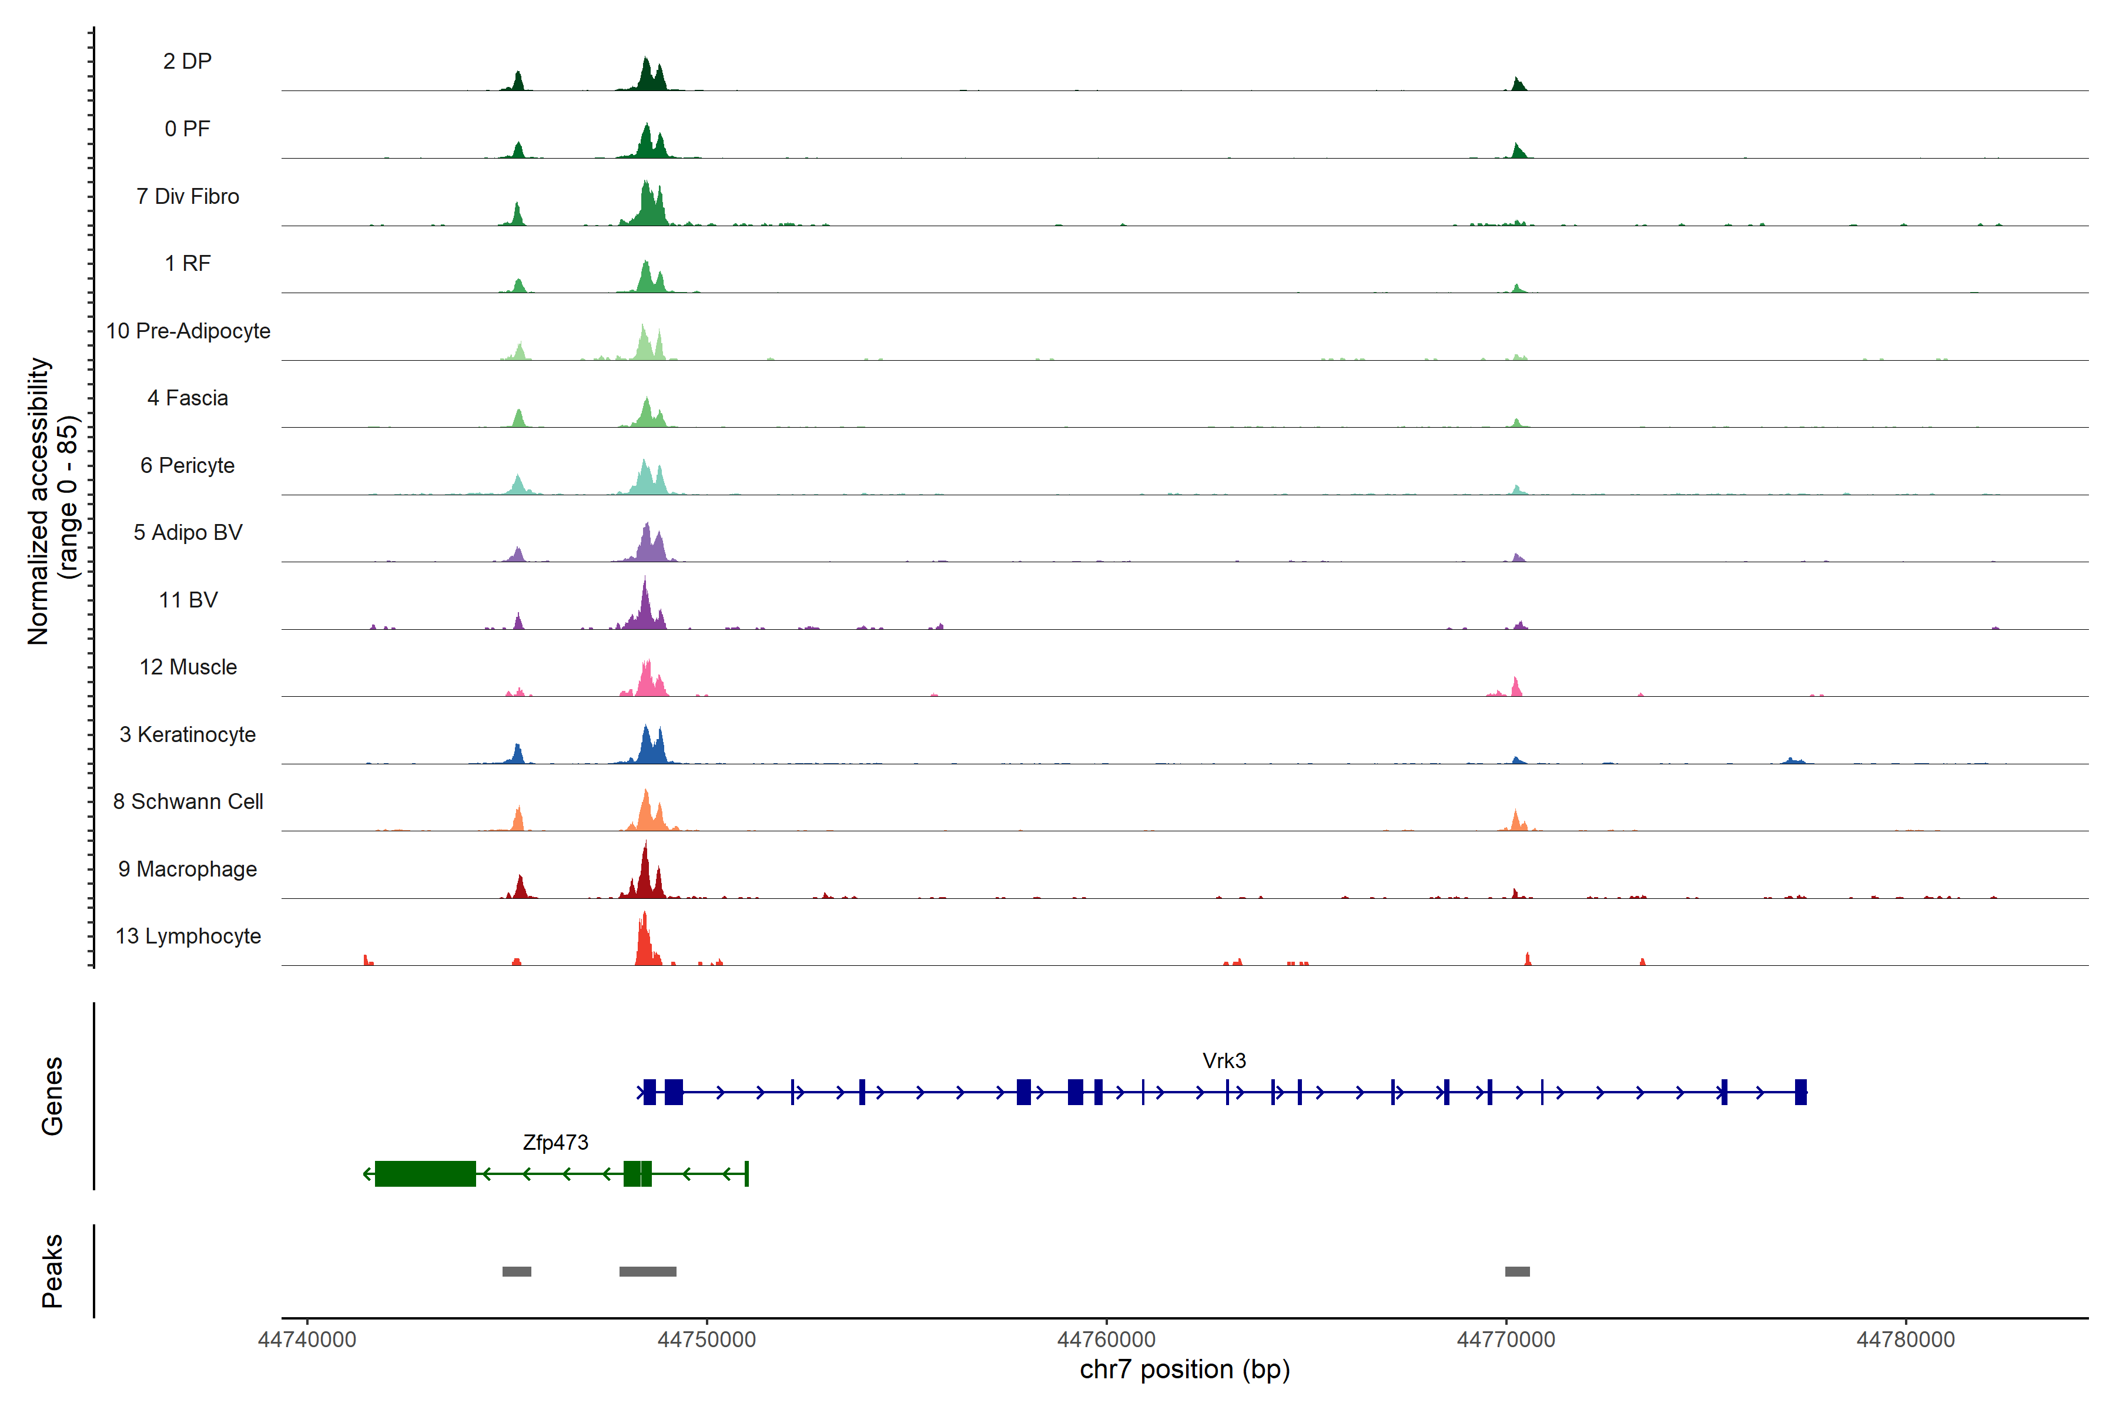This screenshot has height=1410, width=2116.
Task: Click the Zfp473 gene label
Action: click(555, 1142)
